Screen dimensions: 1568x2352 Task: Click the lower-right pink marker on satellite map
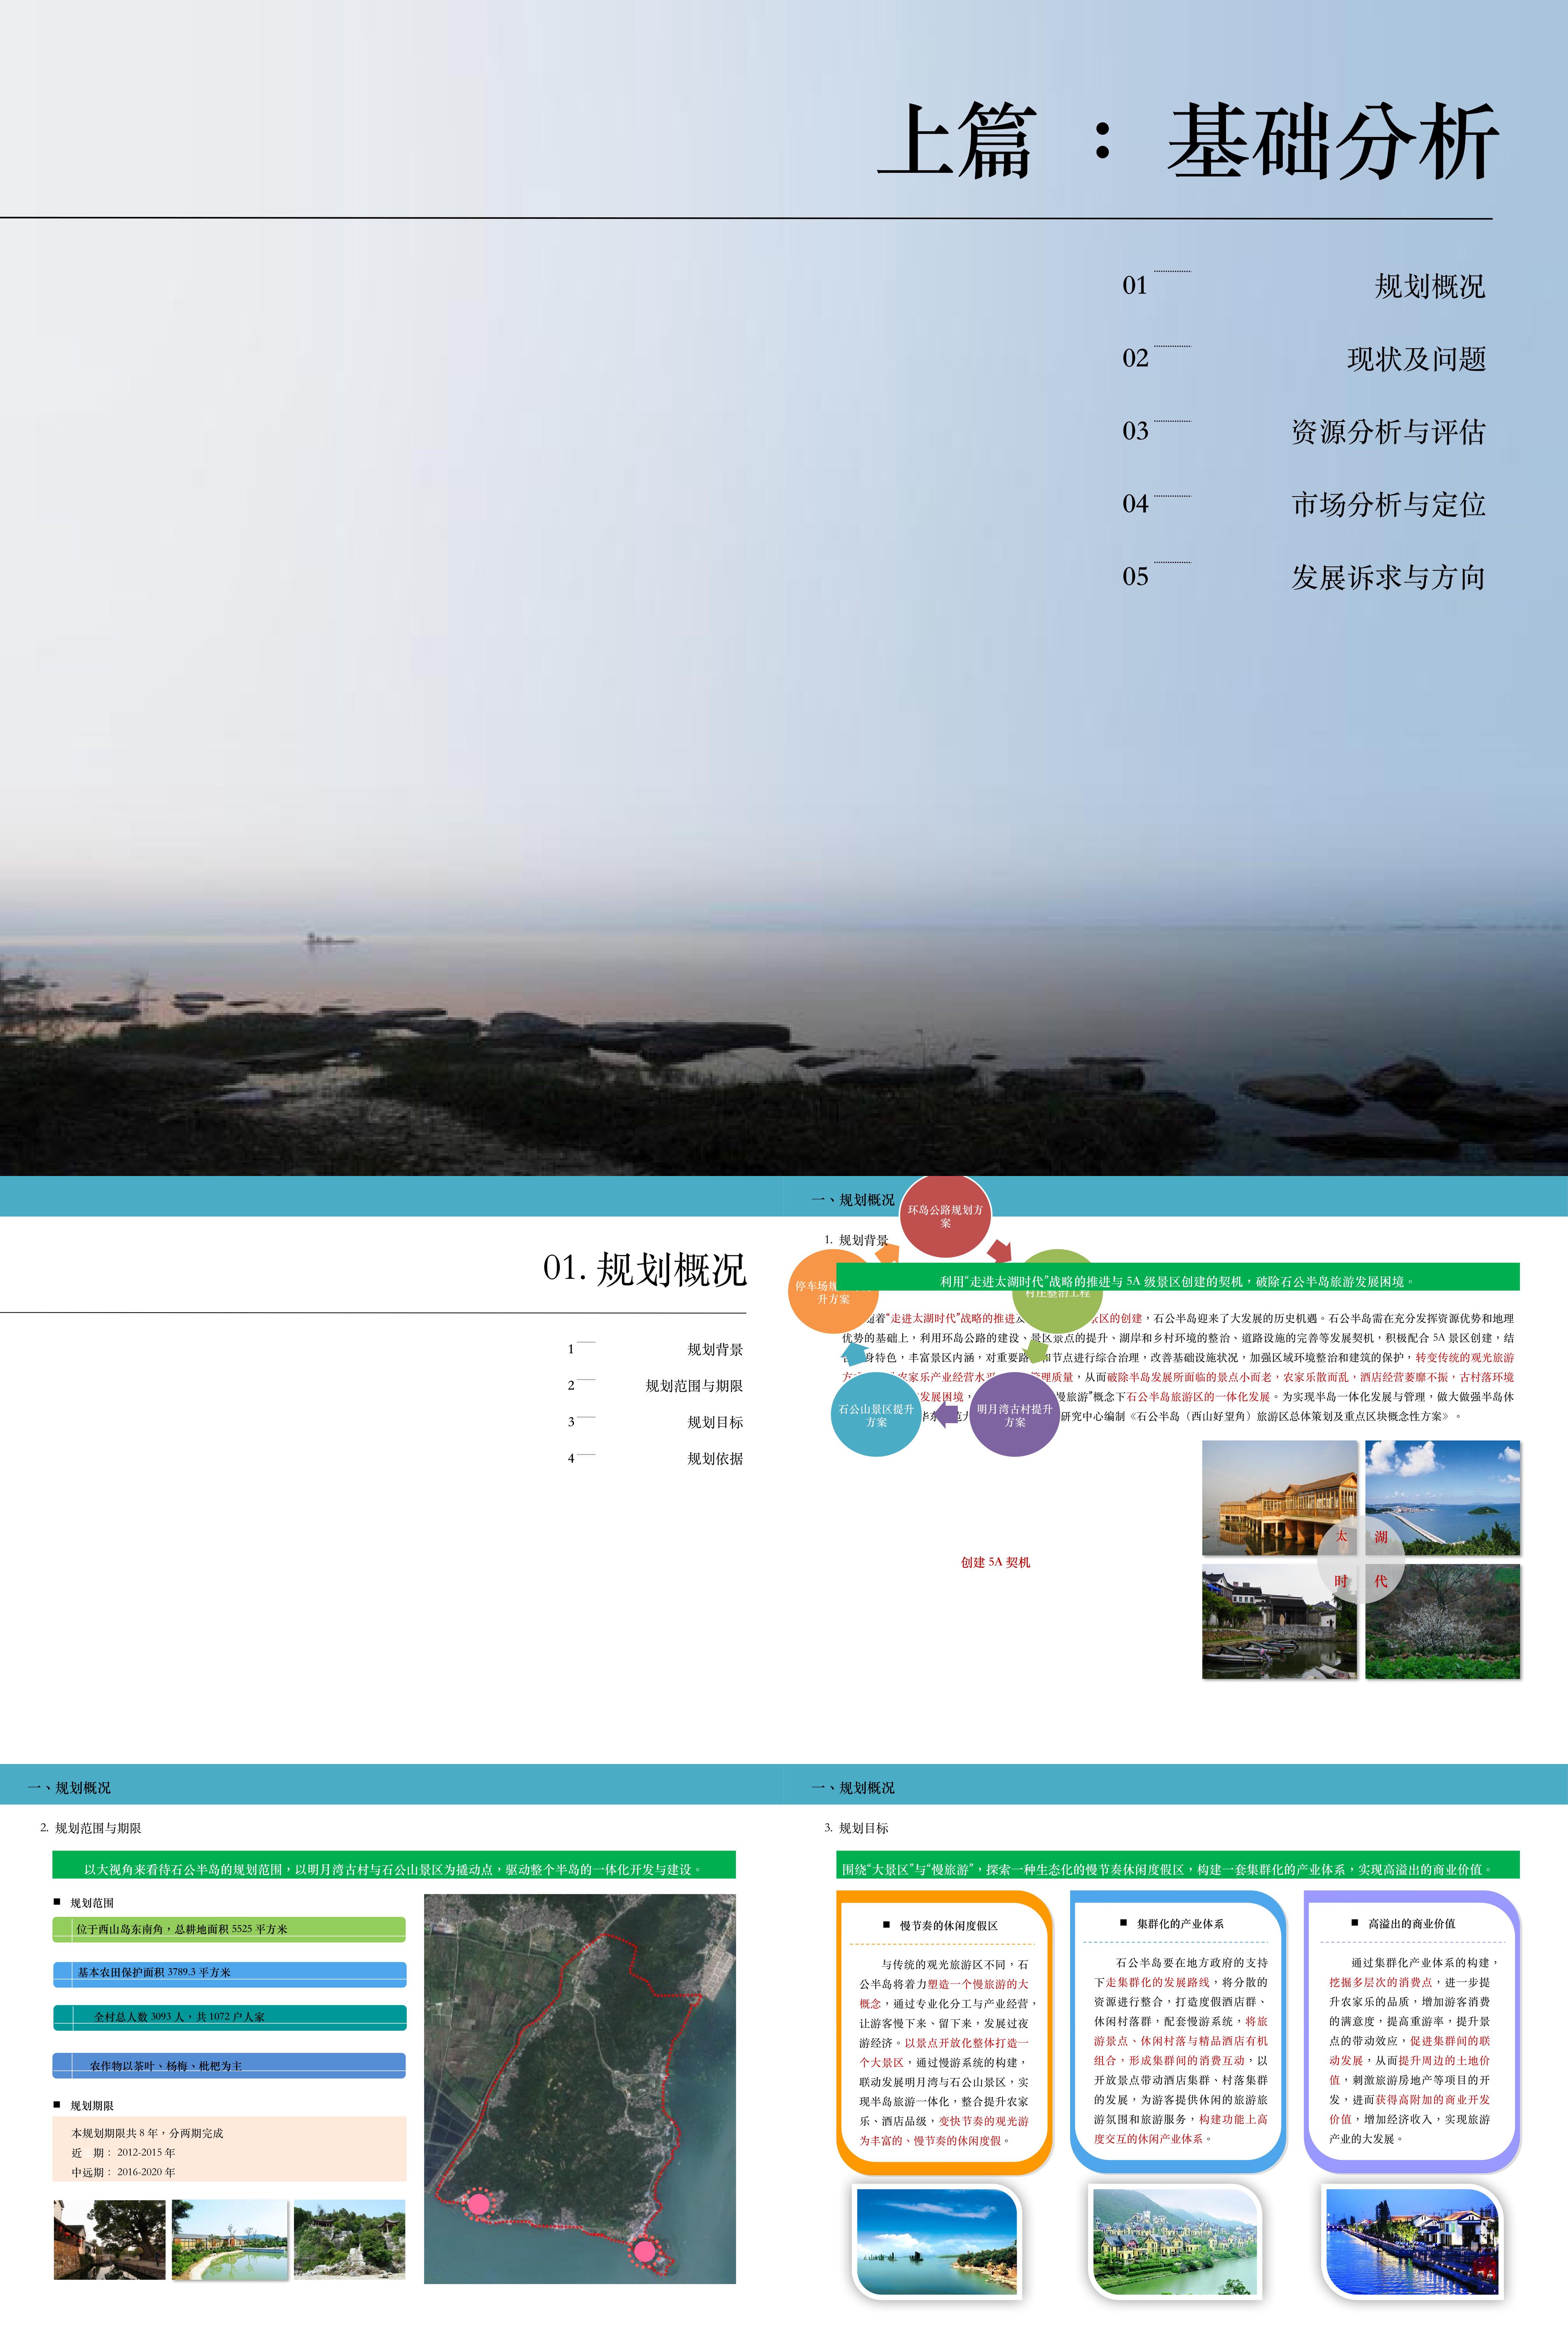(645, 2251)
